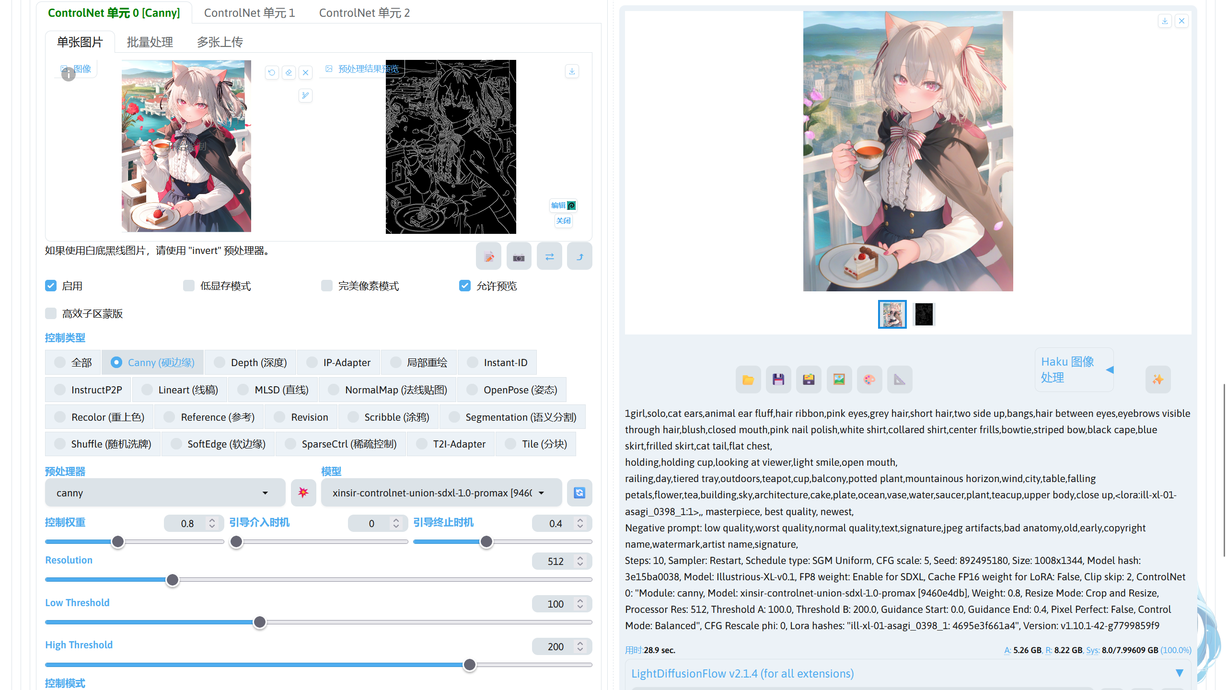Open a folder using the folder icon
Screen dimensions: 1227x690
point(748,379)
